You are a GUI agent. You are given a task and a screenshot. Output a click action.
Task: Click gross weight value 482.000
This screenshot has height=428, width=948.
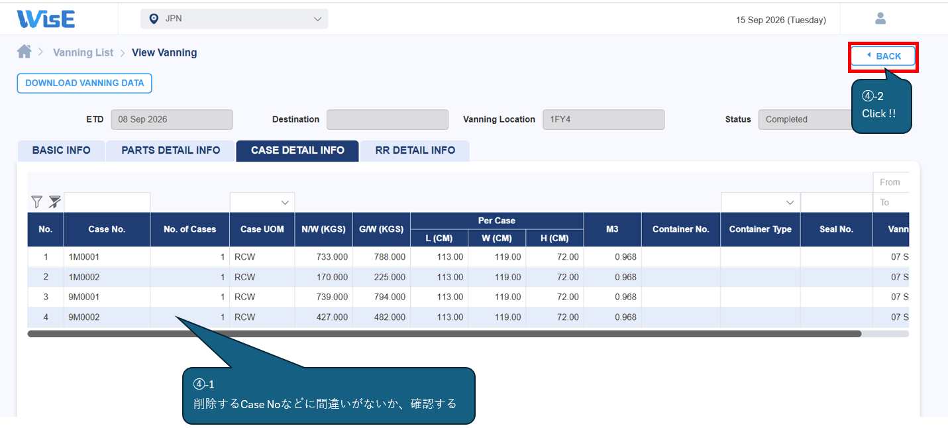[390, 317]
